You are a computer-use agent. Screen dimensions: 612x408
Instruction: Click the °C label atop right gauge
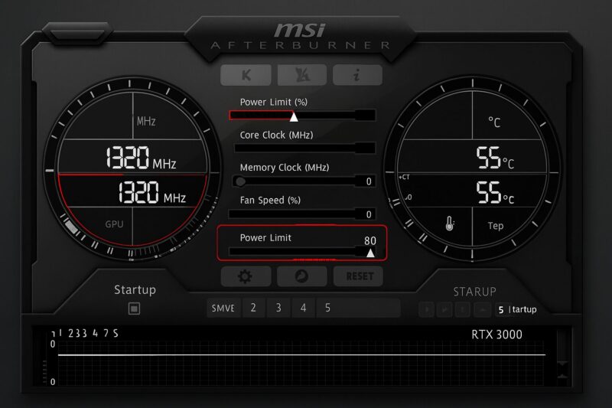click(494, 122)
